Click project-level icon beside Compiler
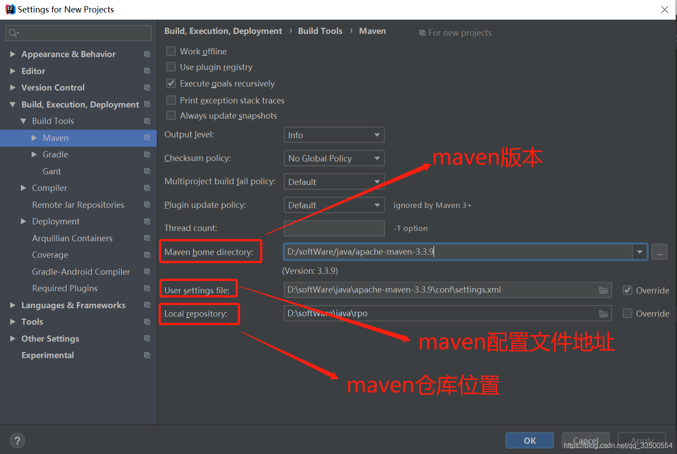Screen dimensions: 677x454 [147, 188]
